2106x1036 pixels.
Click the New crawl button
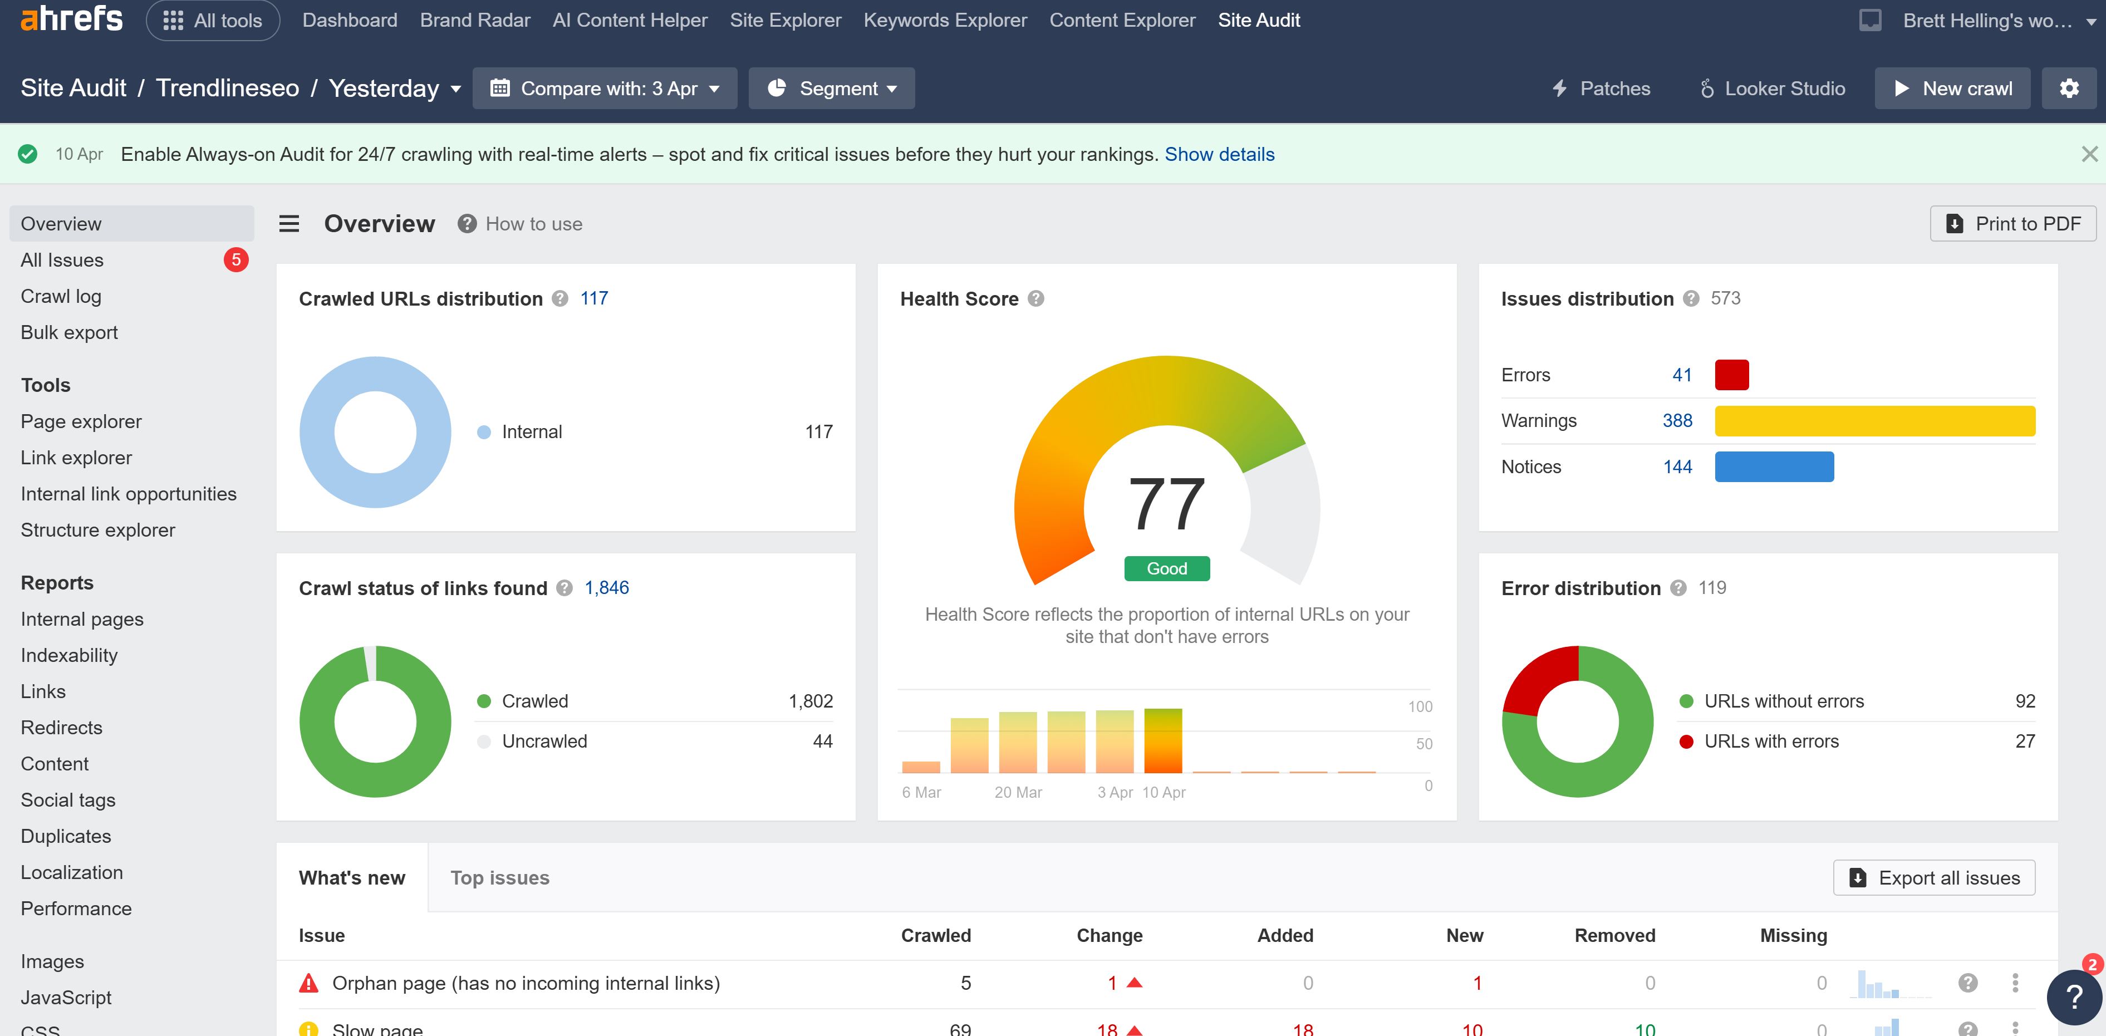(x=1951, y=89)
